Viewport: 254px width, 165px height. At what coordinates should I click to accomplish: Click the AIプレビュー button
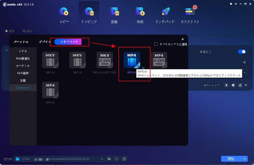[212, 85]
